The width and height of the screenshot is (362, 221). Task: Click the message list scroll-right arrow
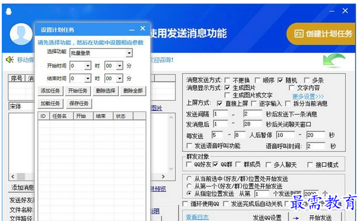click(x=163, y=177)
